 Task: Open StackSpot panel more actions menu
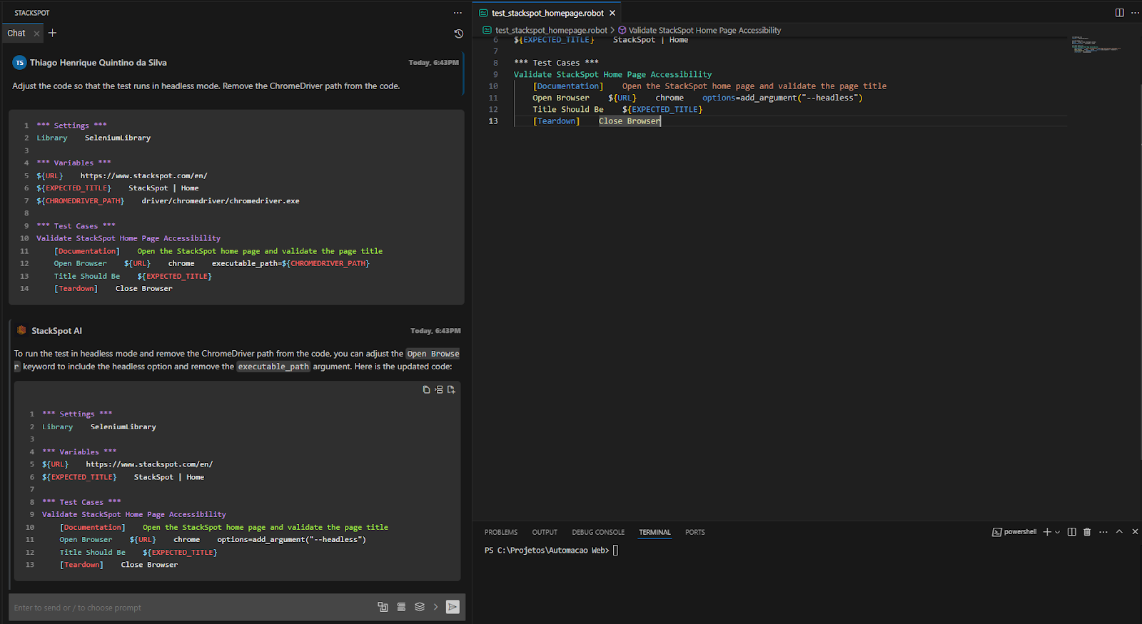click(x=458, y=13)
